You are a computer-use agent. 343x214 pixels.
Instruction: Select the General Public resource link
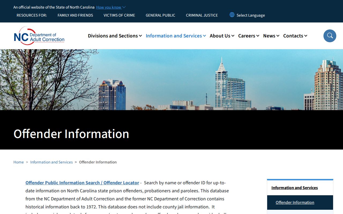tap(161, 15)
